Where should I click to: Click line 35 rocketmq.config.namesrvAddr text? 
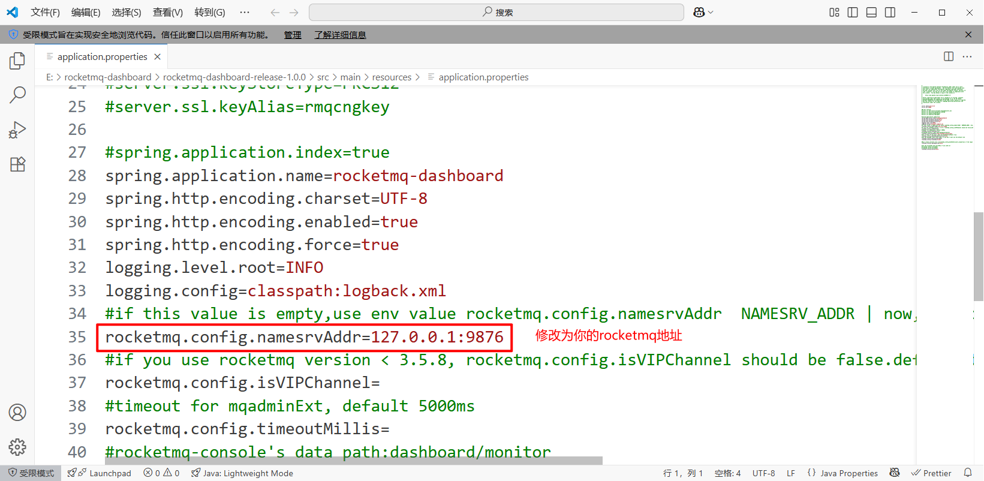point(305,337)
